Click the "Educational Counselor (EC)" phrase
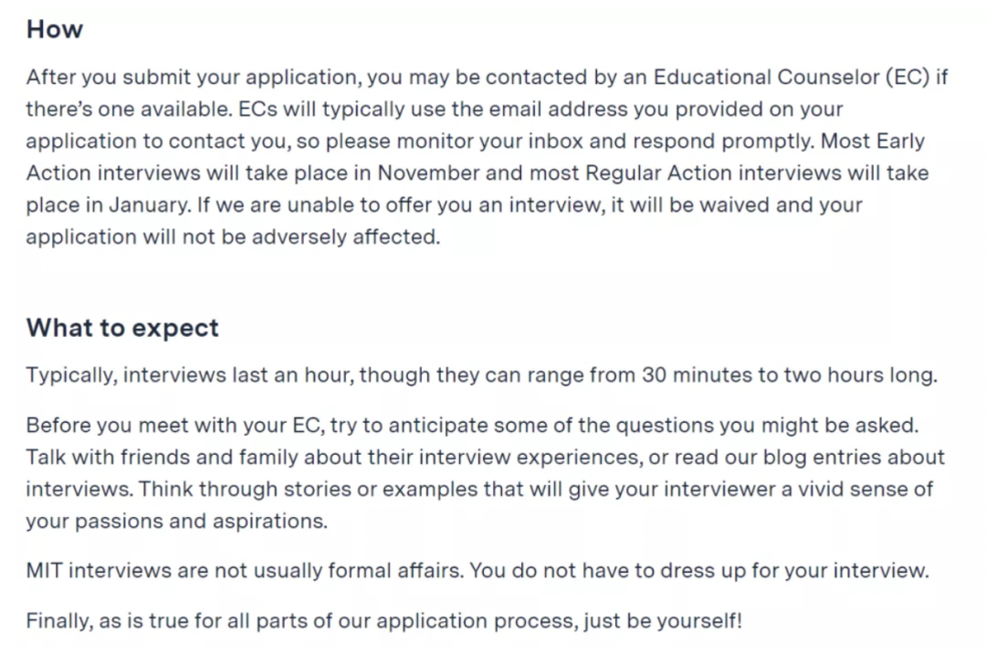Viewport: 986px width, 654px height. pyautogui.click(x=791, y=77)
